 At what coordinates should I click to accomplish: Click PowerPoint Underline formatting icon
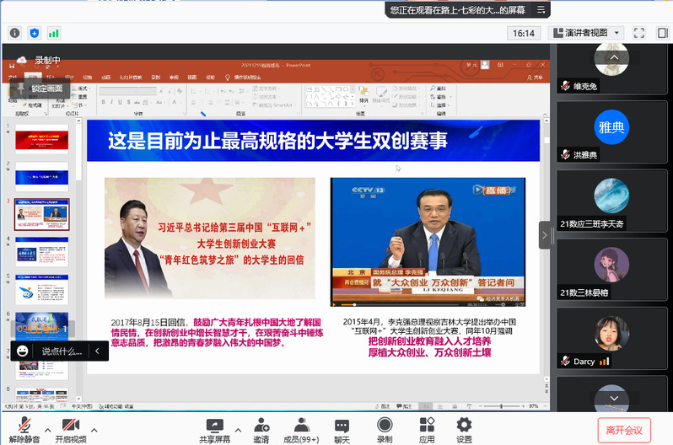(x=120, y=102)
